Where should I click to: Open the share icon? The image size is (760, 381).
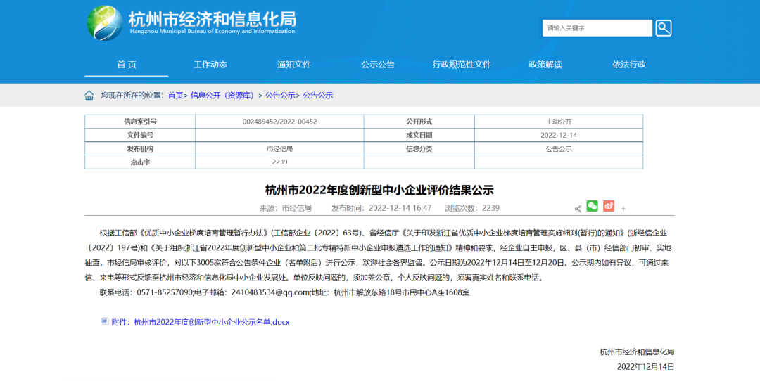pyautogui.click(x=578, y=209)
